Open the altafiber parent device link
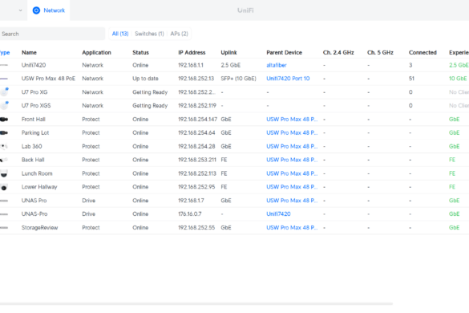The height and width of the screenshot is (313, 469). coord(277,65)
